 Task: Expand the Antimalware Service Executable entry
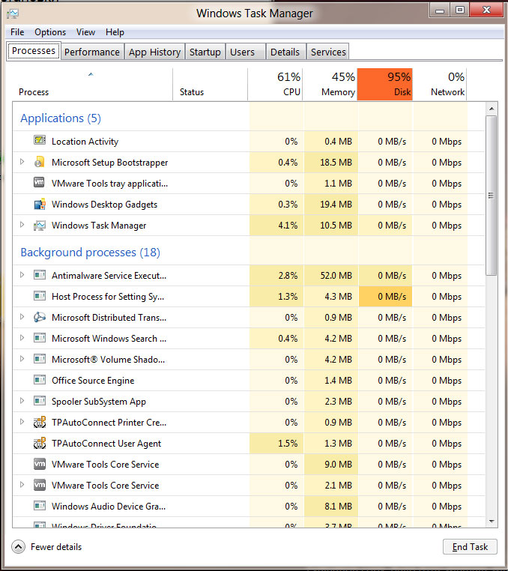22,275
